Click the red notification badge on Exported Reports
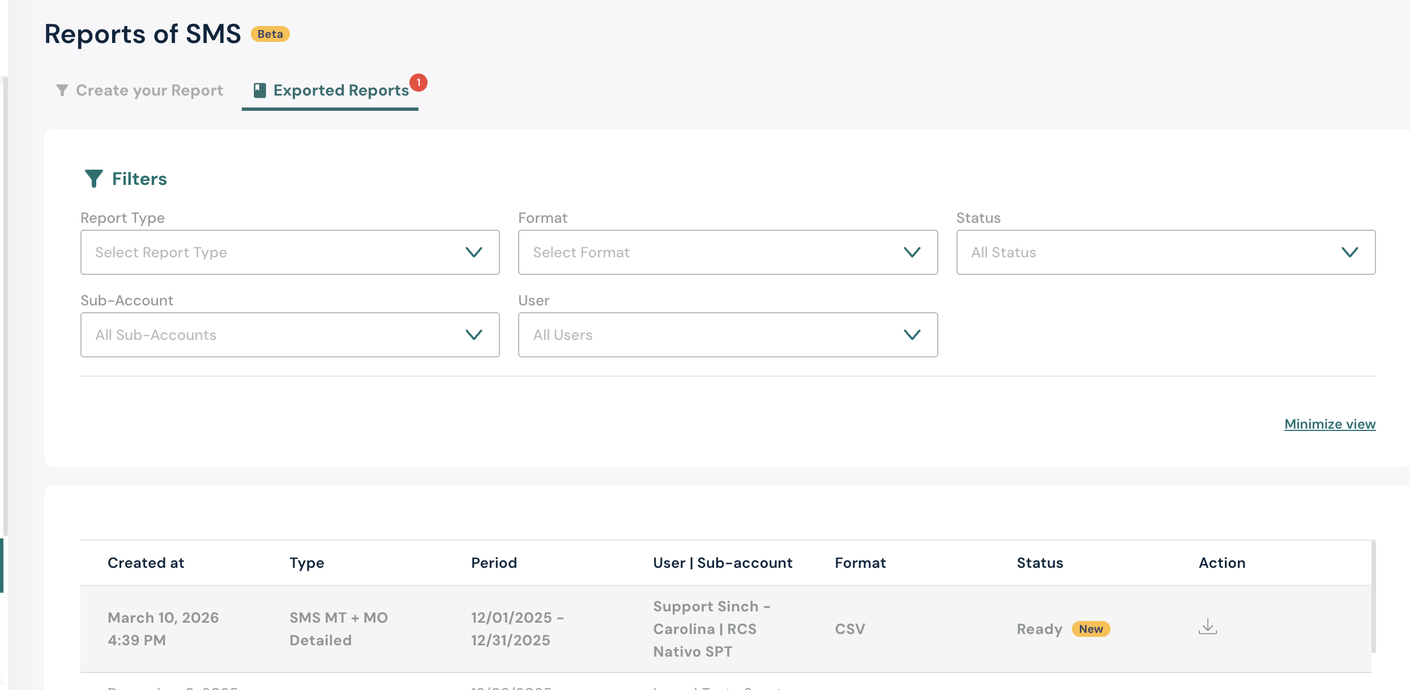Viewport: 1410px width, 690px height. click(x=418, y=83)
